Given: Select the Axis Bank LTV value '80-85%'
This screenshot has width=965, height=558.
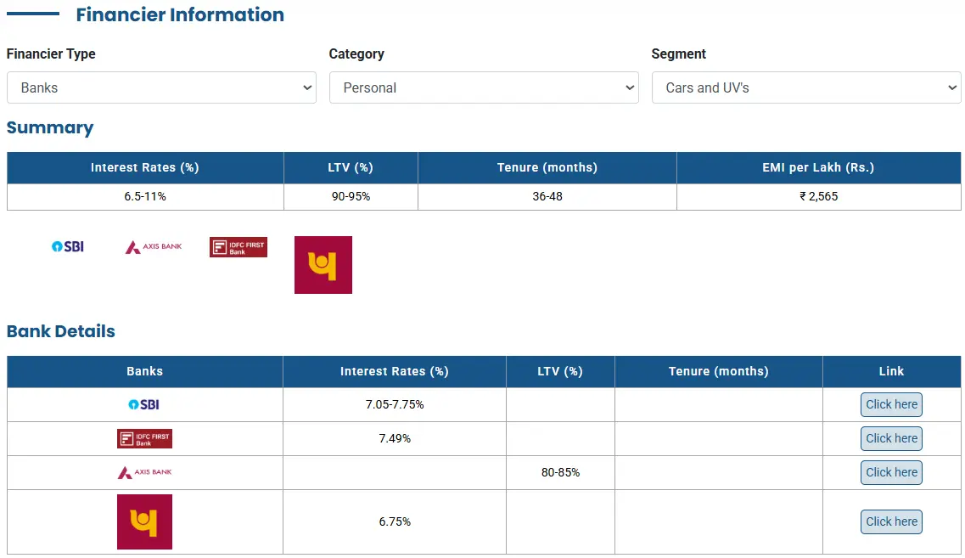Looking at the screenshot, I should 560,472.
